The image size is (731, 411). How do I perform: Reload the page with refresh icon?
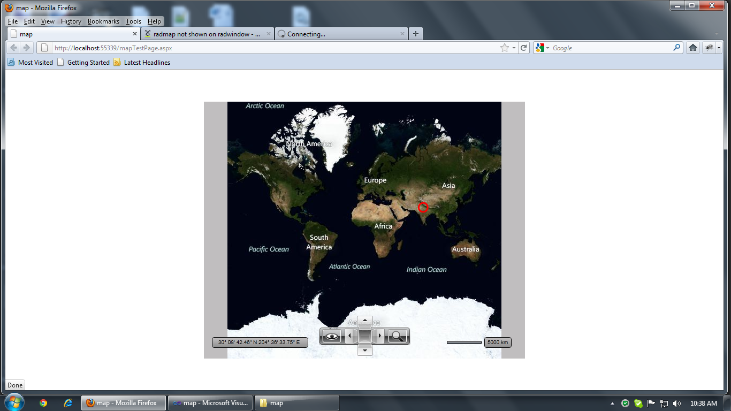click(x=524, y=48)
